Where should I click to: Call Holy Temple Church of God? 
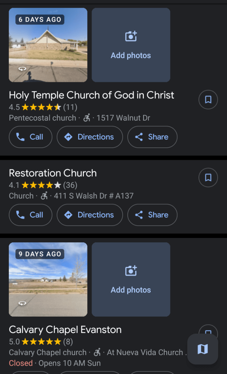point(30,137)
